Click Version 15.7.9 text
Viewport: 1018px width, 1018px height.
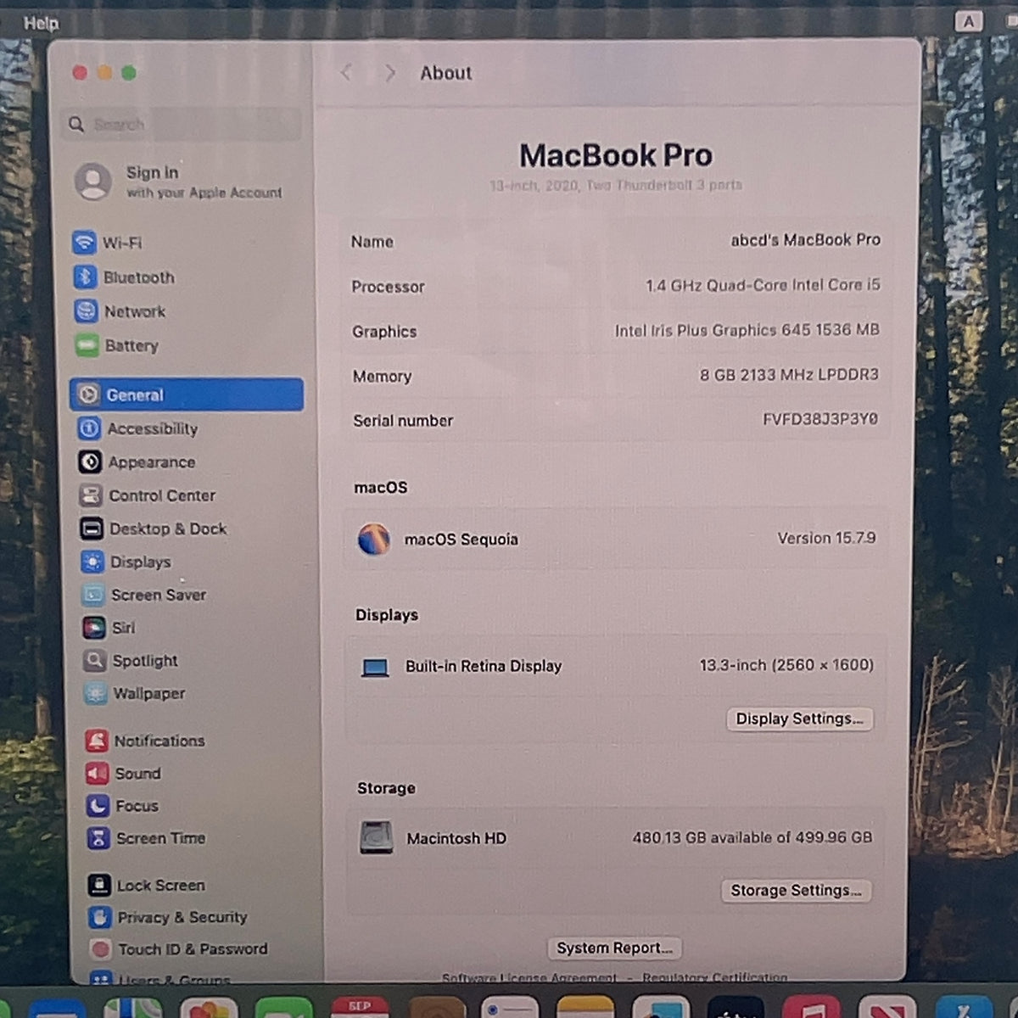click(x=826, y=538)
